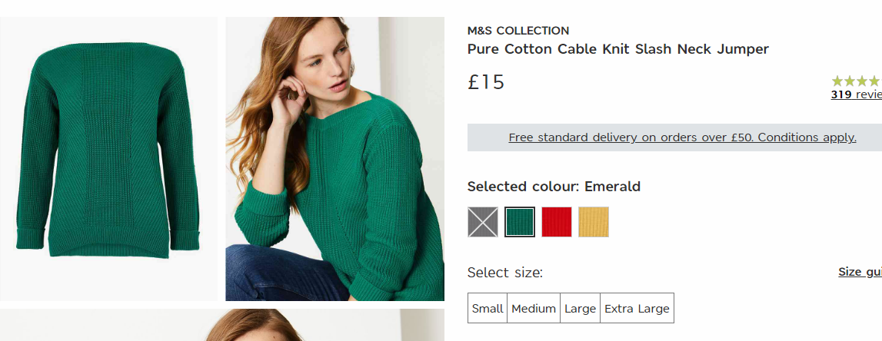This screenshot has width=882, height=341.
Task: Open the Size guide link
Action: pyautogui.click(x=860, y=272)
